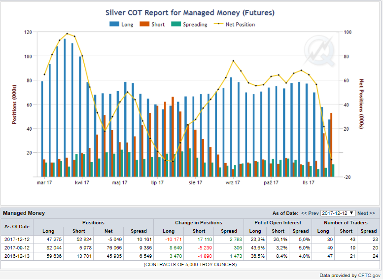The width and height of the screenshot is (383, 280).
Task: Click spread change value 2 793
Action: (x=236, y=240)
